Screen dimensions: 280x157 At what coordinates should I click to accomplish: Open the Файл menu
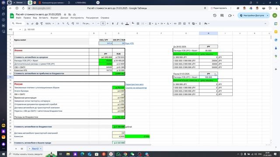pos(18,18)
